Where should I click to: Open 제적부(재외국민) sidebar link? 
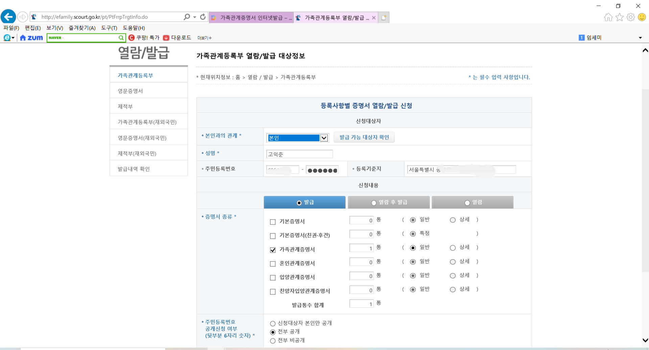137,154
